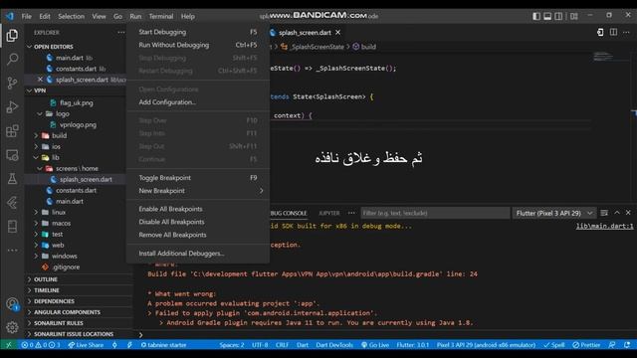Click the Explorer more actions ellipsis
Viewport: 637px width, 358px height.
(121, 33)
